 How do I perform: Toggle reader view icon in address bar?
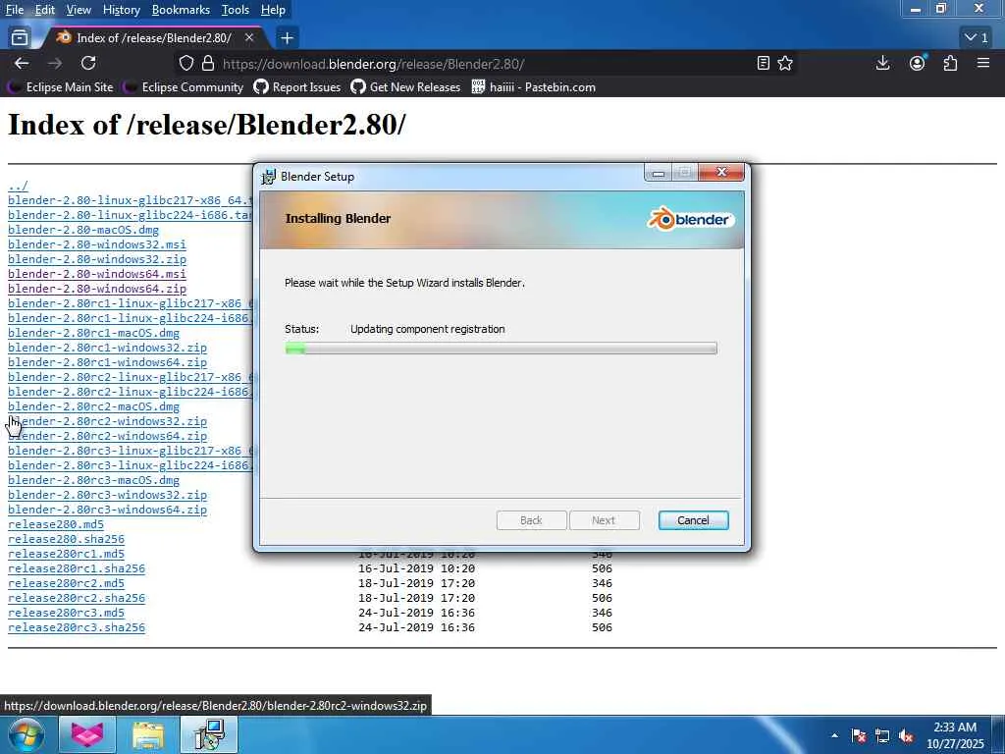[x=763, y=63]
